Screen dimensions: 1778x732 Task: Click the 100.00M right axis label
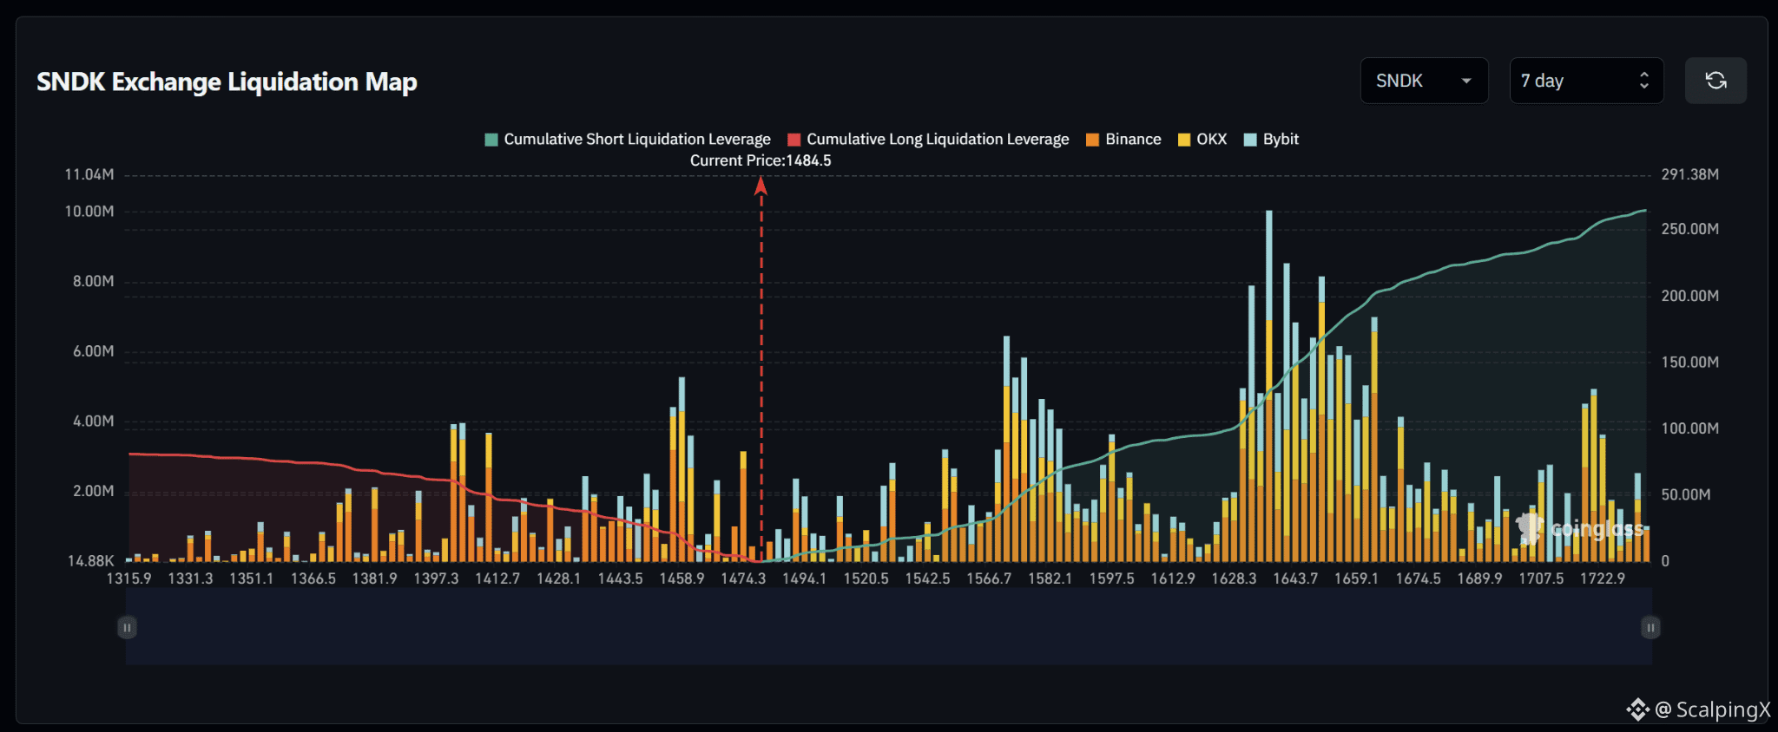1690,428
